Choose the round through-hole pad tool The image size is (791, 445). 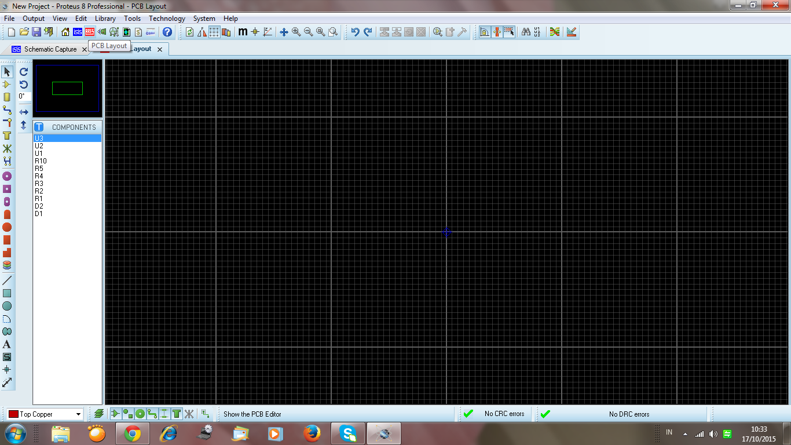7,176
